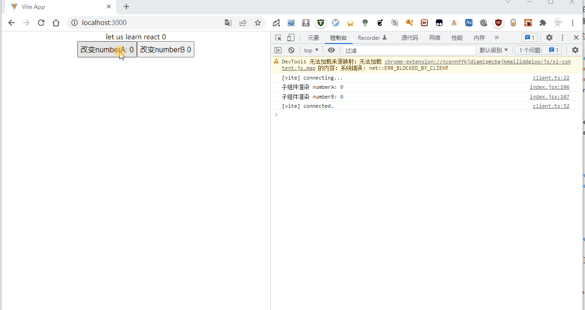Switch to the Recorder tab
The image size is (585, 310).
tap(372, 38)
